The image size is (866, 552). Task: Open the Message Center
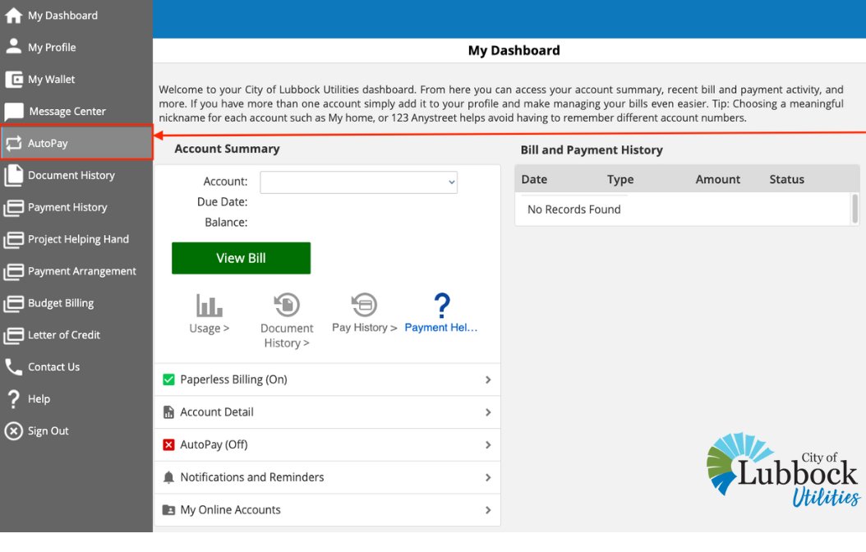(12, 111)
